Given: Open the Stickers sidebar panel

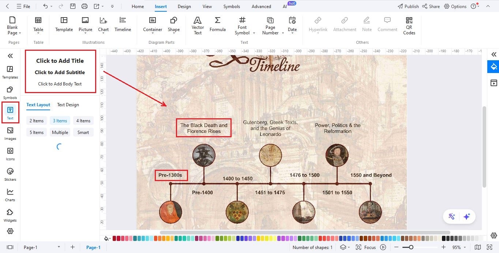Looking at the screenshot, I should (x=10, y=175).
